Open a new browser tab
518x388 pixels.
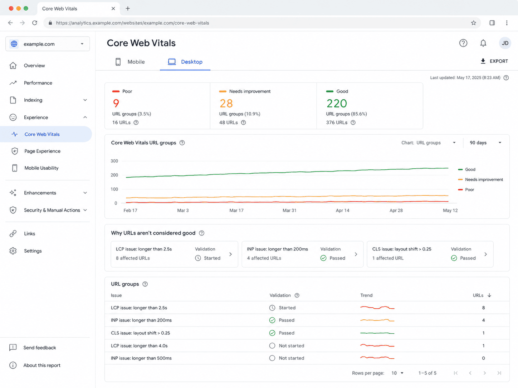128,9
